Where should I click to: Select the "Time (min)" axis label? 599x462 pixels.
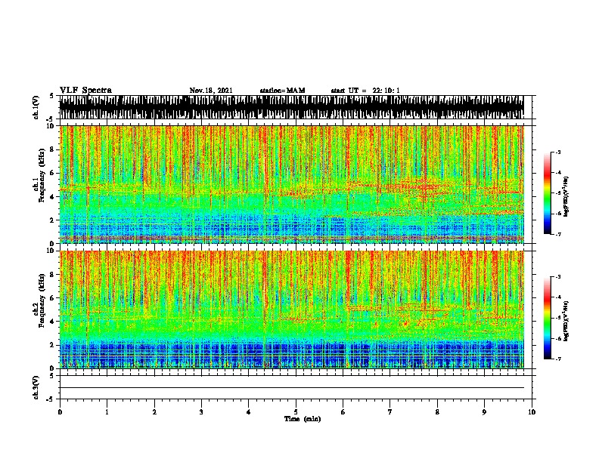click(303, 419)
